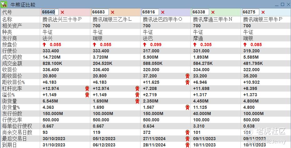Remove warrant 66683 with its red X
This screenshot has height=148, width=291.
tap(113, 12)
